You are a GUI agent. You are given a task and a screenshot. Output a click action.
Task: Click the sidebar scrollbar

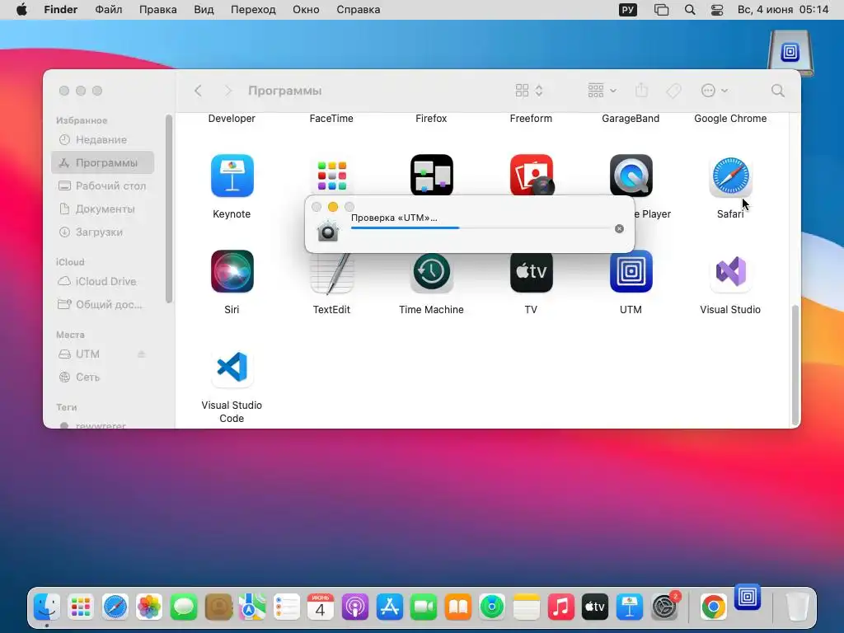tap(169, 209)
